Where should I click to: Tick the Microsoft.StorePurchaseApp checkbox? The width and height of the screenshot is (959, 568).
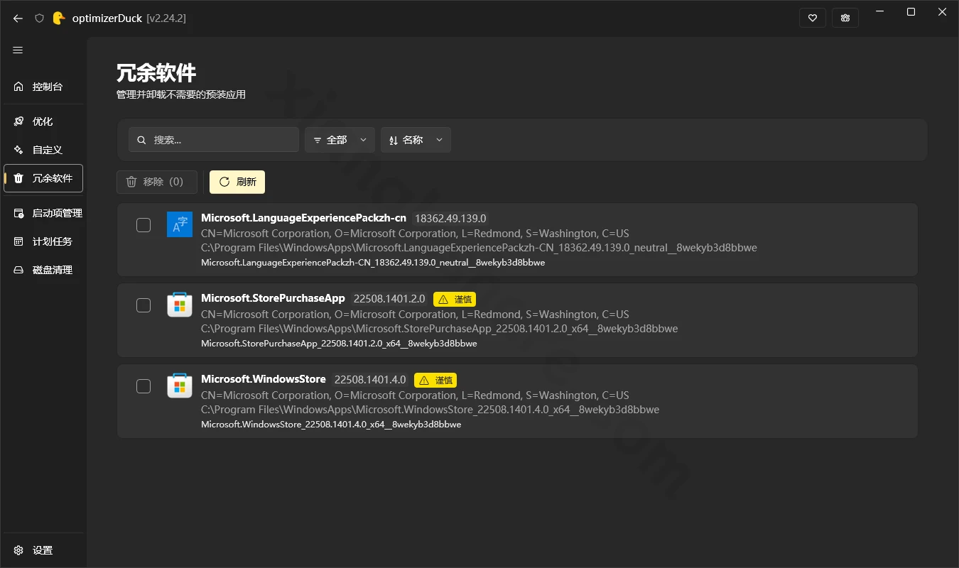pyautogui.click(x=143, y=305)
